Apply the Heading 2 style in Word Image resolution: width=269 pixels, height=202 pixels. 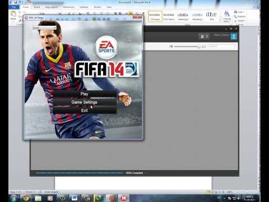pyautogui.click(x=197, y=16)
